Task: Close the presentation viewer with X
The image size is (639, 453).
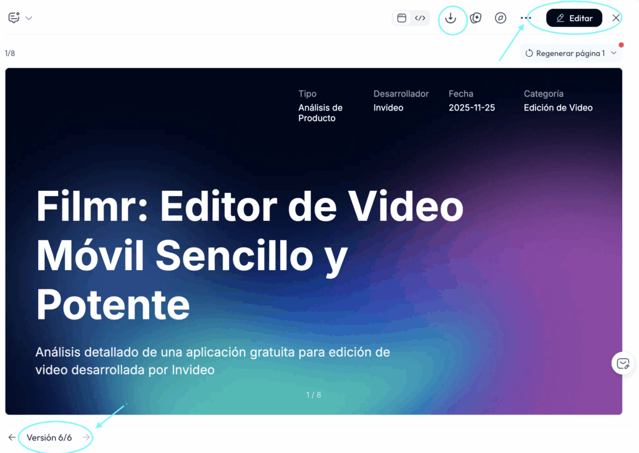Action: tap(616, 18)
